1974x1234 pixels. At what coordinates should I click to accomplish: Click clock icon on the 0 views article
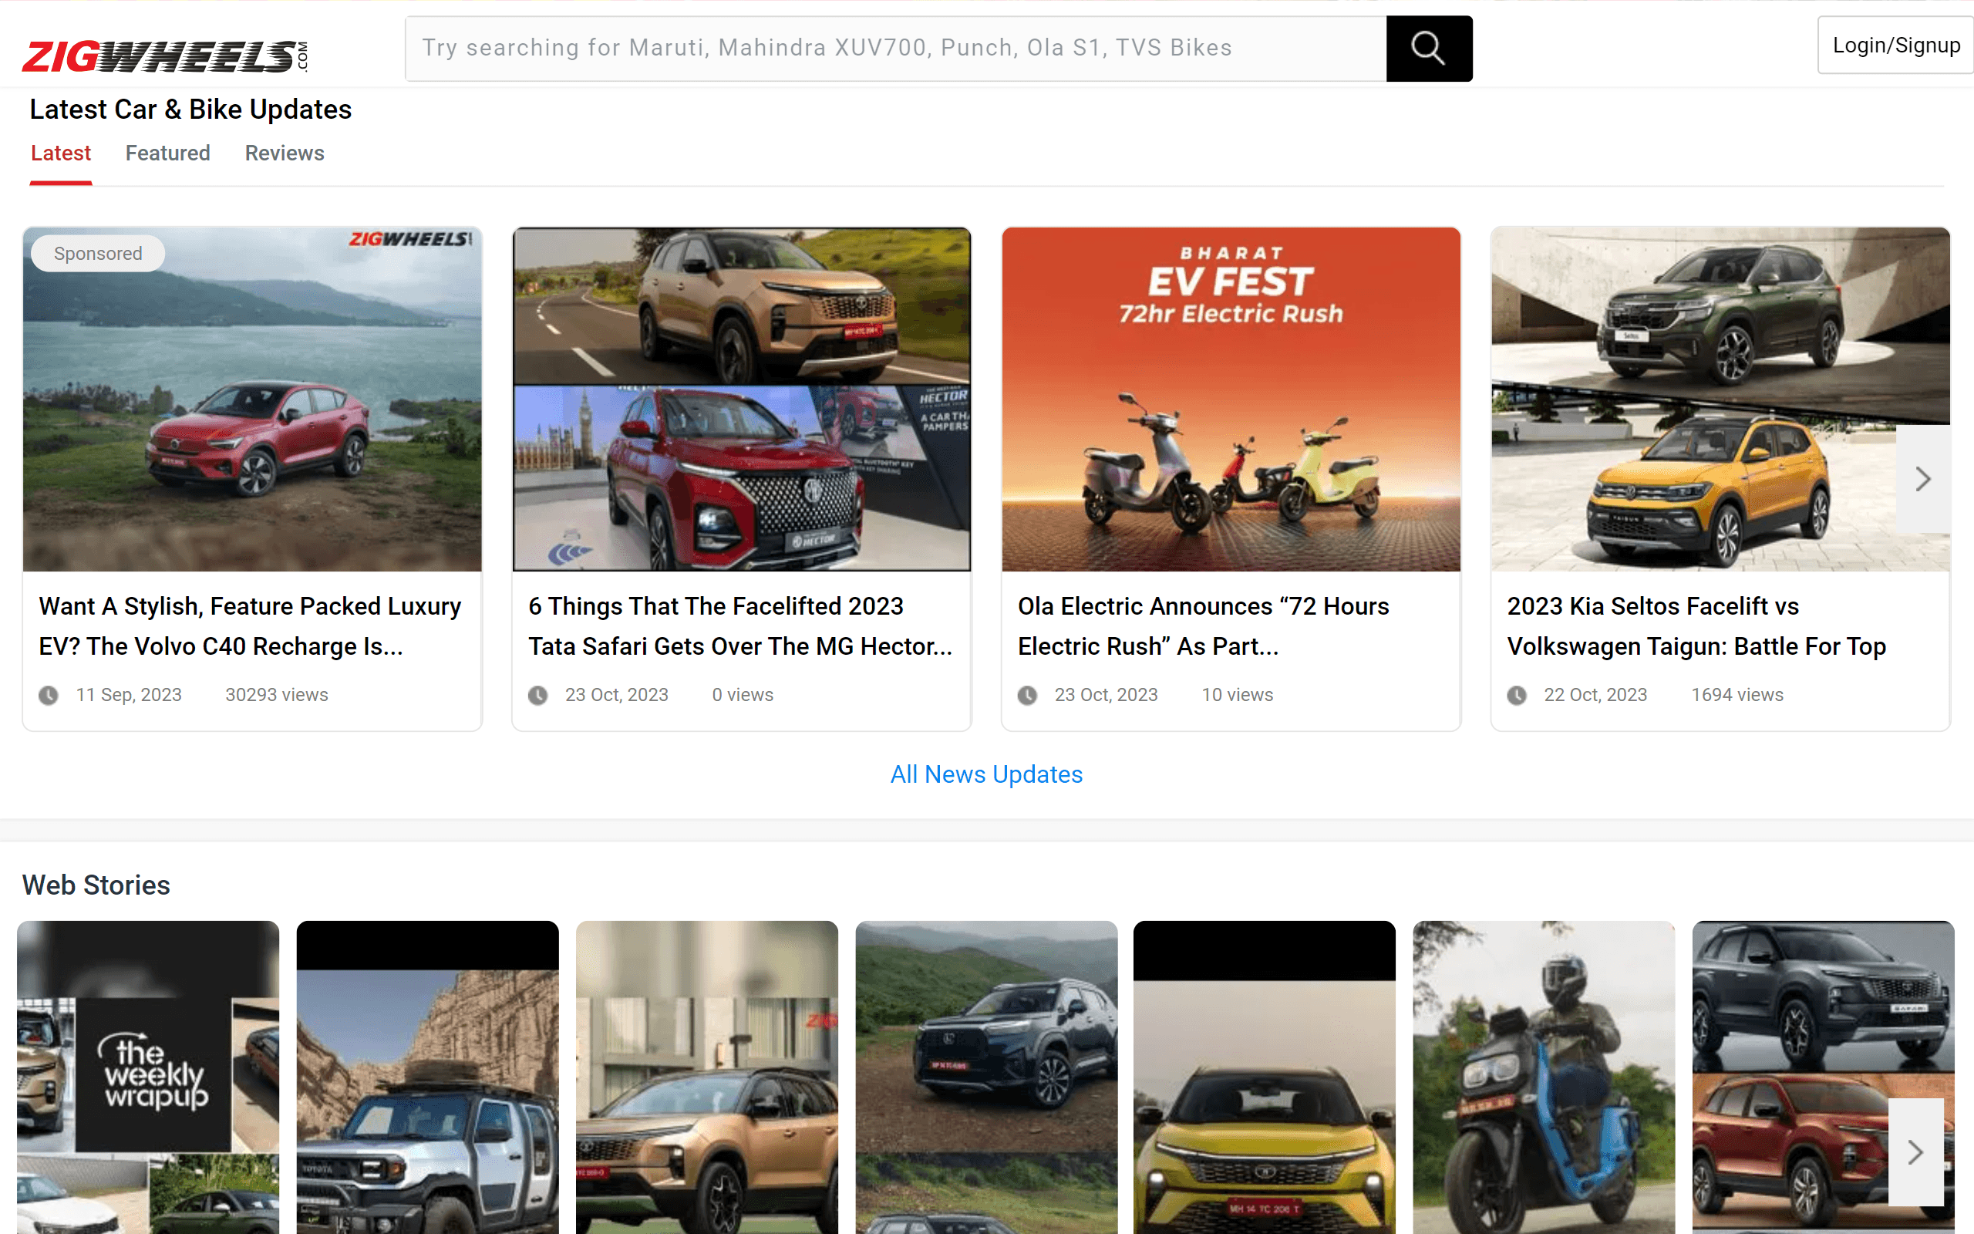[537, 696]
